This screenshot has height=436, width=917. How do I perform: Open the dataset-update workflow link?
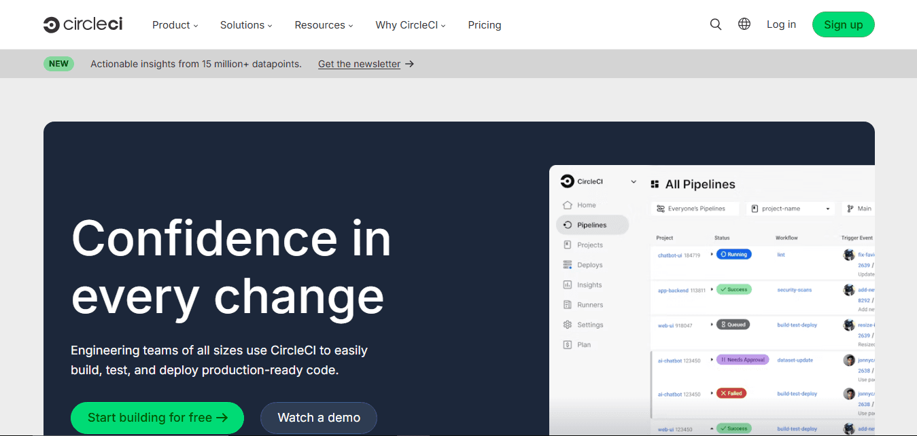[795, 360]
